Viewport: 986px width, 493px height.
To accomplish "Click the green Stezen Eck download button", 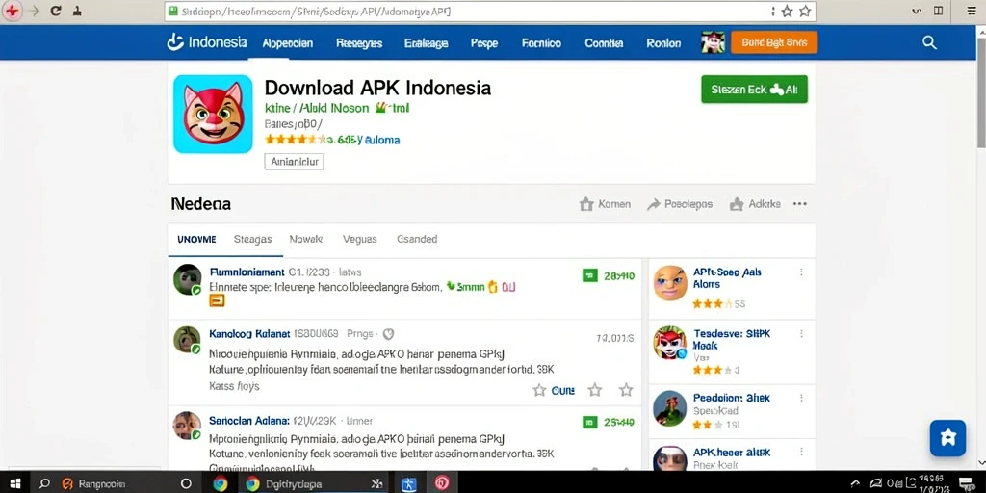I will (x=754, y=90).
